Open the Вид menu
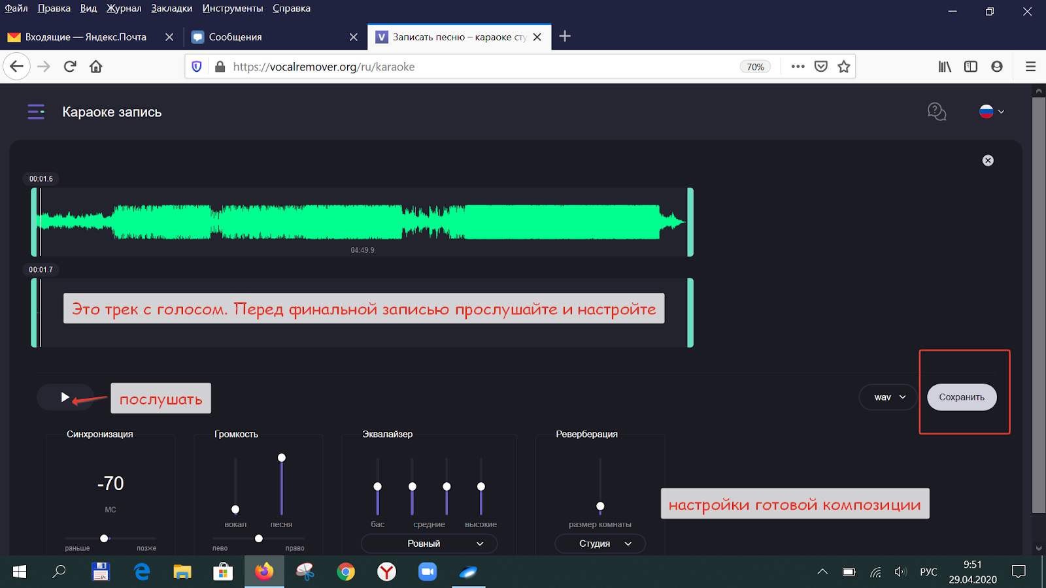The height and width of the screenshot is (588, 1046). click(x=88, y=8)
